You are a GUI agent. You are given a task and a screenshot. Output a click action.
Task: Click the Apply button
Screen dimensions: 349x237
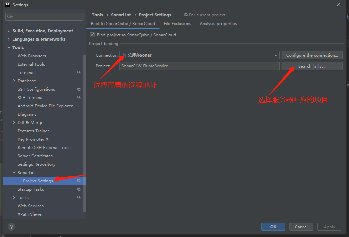[x=329, y=227]
